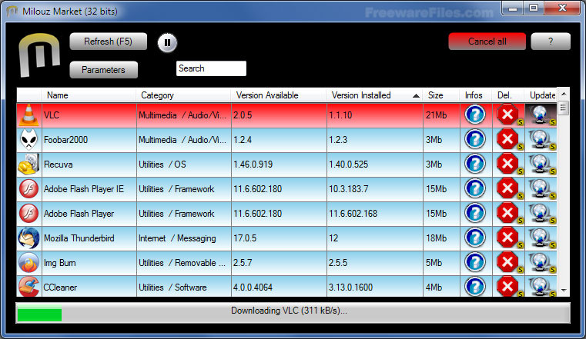
Task: Click the Img Burn icon
Action: coord(28,263)
